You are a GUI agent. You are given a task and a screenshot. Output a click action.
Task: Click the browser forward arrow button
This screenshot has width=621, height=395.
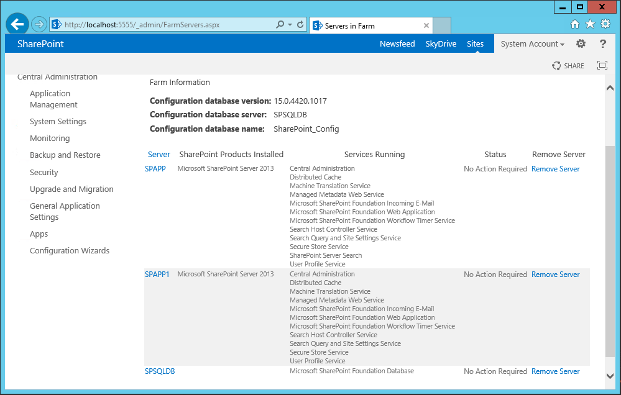point(39,25)
